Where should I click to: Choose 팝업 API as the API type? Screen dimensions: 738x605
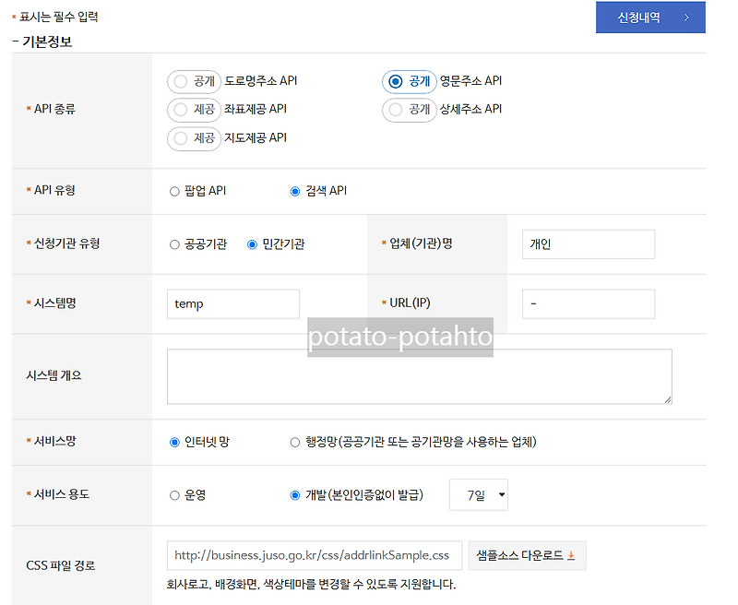tap(173, 191)
